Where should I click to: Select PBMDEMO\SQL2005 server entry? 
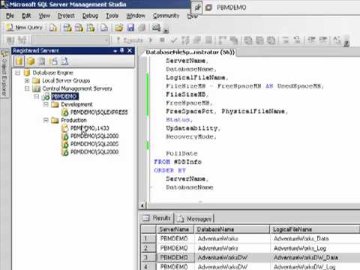pyautogui.click(x=94, y=144)
